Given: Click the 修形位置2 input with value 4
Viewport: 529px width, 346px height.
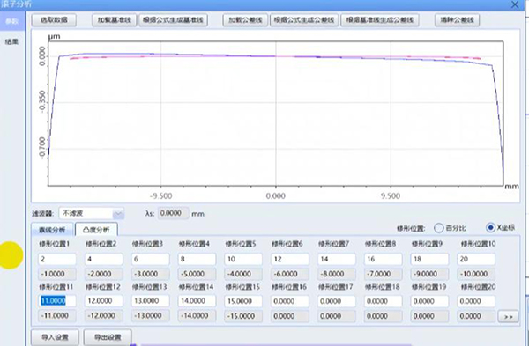Looking at the screenshot, I should [103, 259].
